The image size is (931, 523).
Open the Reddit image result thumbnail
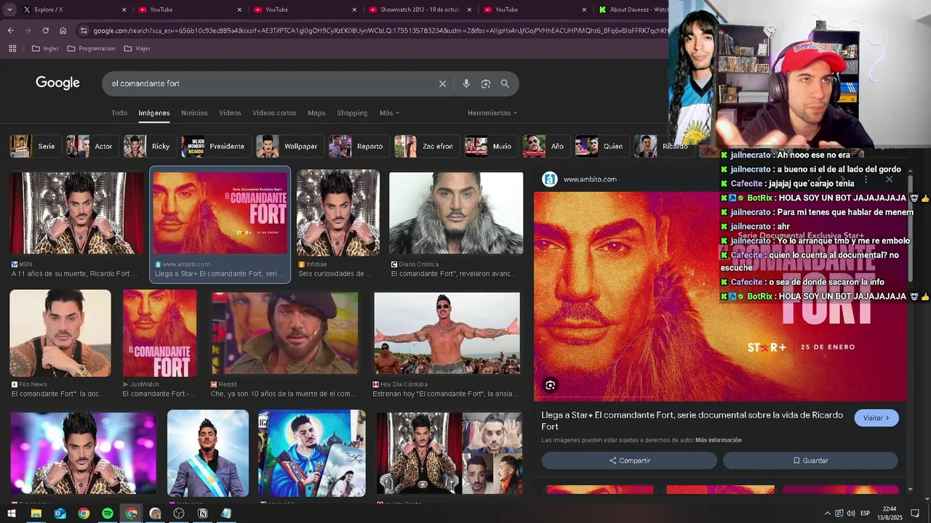click(x=285, y=333)
